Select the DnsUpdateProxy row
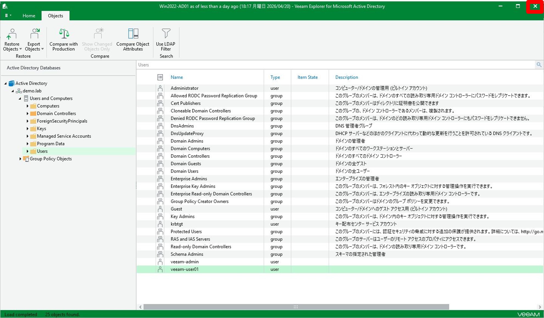 point(340,134)
